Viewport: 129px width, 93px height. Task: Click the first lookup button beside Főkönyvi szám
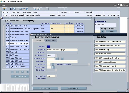(57, 59)
